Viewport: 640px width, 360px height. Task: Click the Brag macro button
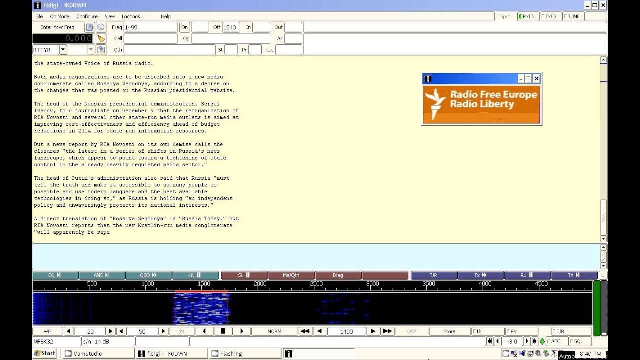pyautogui.click(x=338, y=275)
